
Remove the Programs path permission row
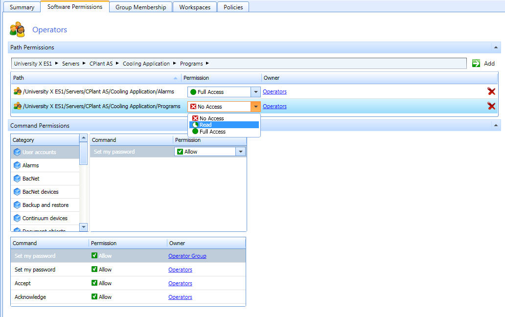coord(491,106)
